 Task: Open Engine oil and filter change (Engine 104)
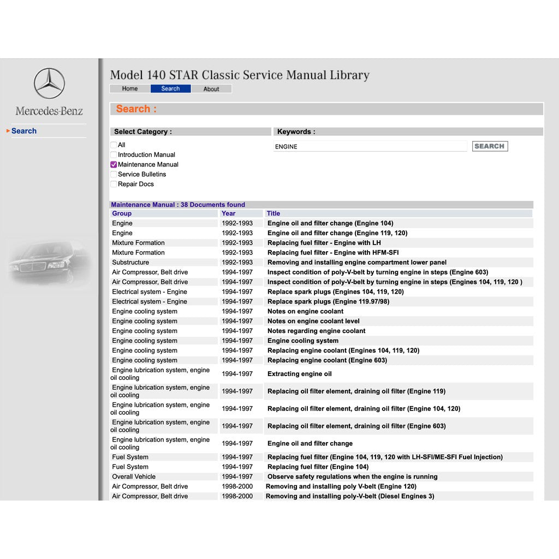pos(330,223)
